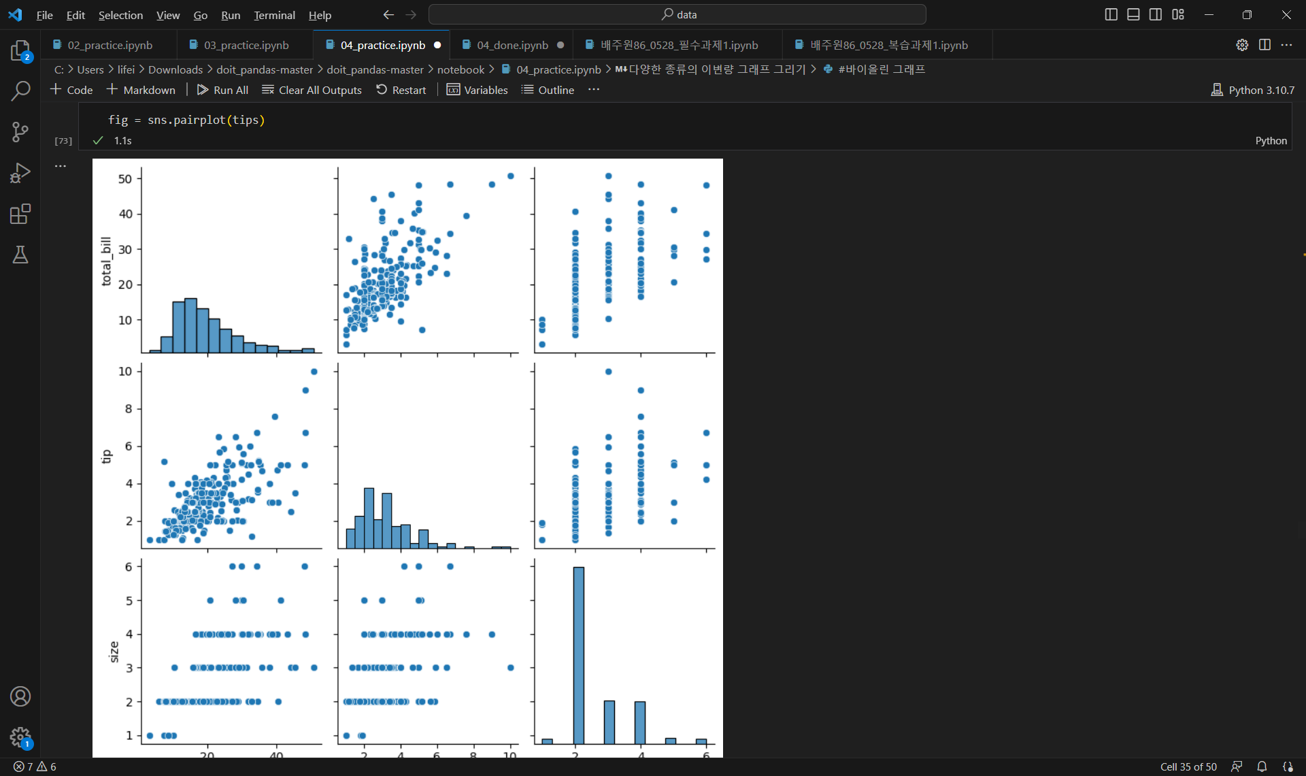Switch to the 04_done.ipynb tab
Screen dimensions: 1306x776
click(x=512, y=45)
